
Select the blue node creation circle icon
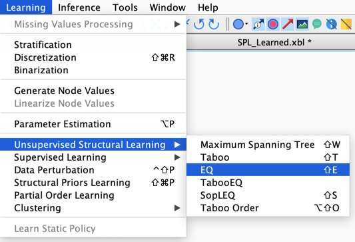[x=238, y=24]
